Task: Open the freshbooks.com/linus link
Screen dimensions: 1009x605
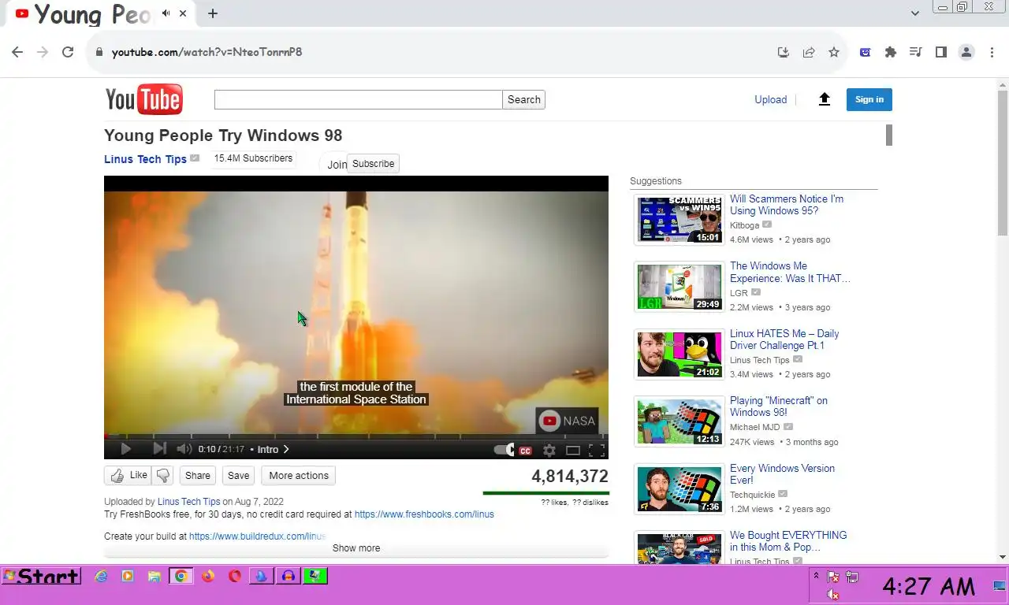Action: 424,514
